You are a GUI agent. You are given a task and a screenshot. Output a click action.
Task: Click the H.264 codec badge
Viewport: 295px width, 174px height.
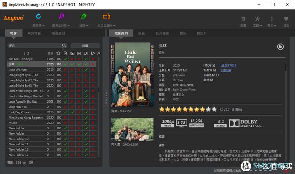pyautogui.click(x=197, y=123)
